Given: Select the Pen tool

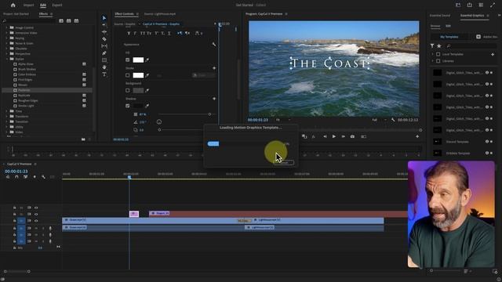Looking at the screenshot, I should (x=104, y=53).
